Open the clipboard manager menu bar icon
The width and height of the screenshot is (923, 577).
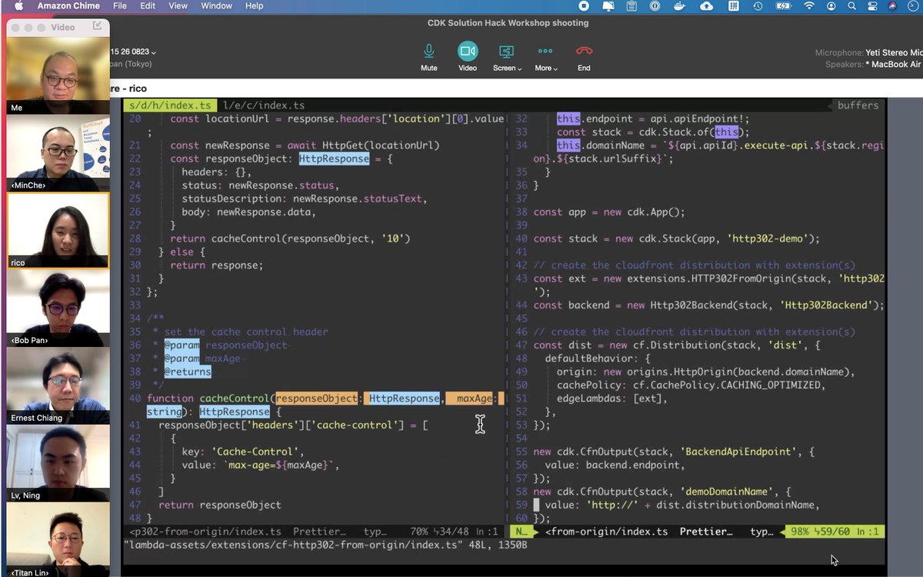631,6
